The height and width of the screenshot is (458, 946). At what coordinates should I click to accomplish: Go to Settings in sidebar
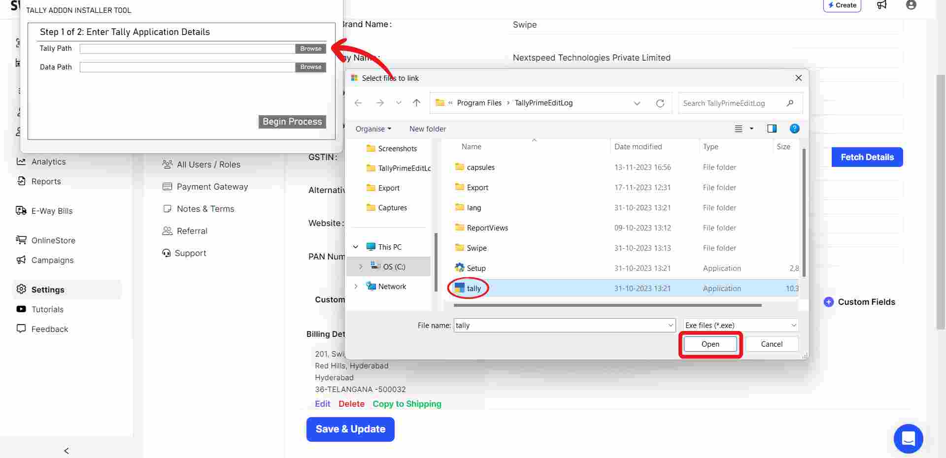click(67, 290)
